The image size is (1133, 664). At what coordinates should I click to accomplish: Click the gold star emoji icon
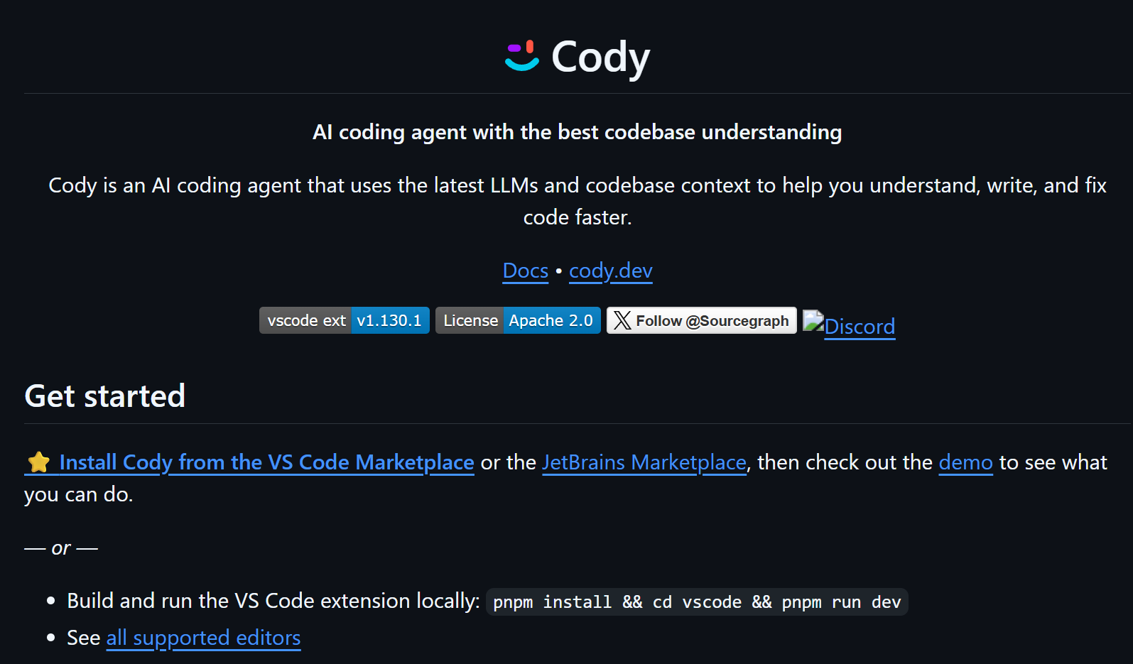click(x=39, y=462)
